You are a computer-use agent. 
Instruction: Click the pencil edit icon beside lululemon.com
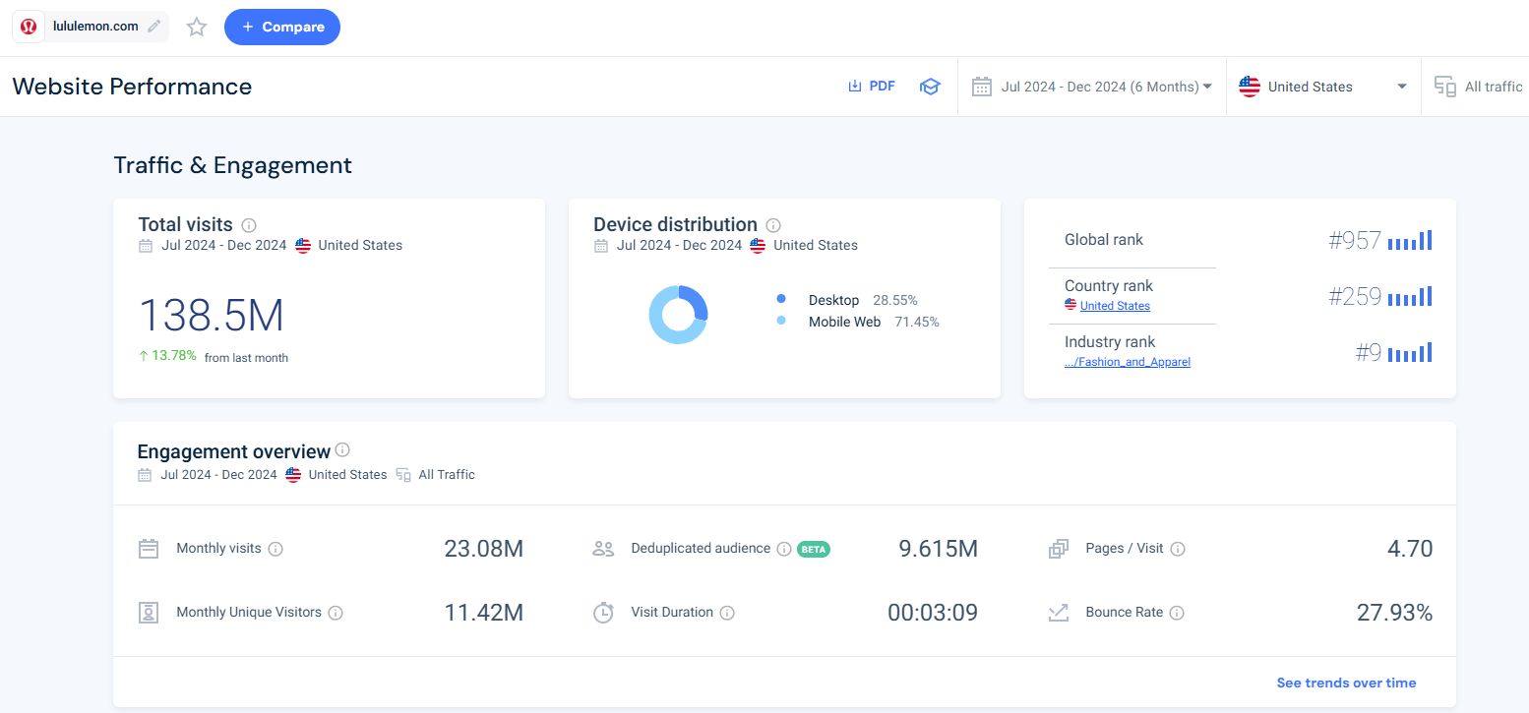153,27
